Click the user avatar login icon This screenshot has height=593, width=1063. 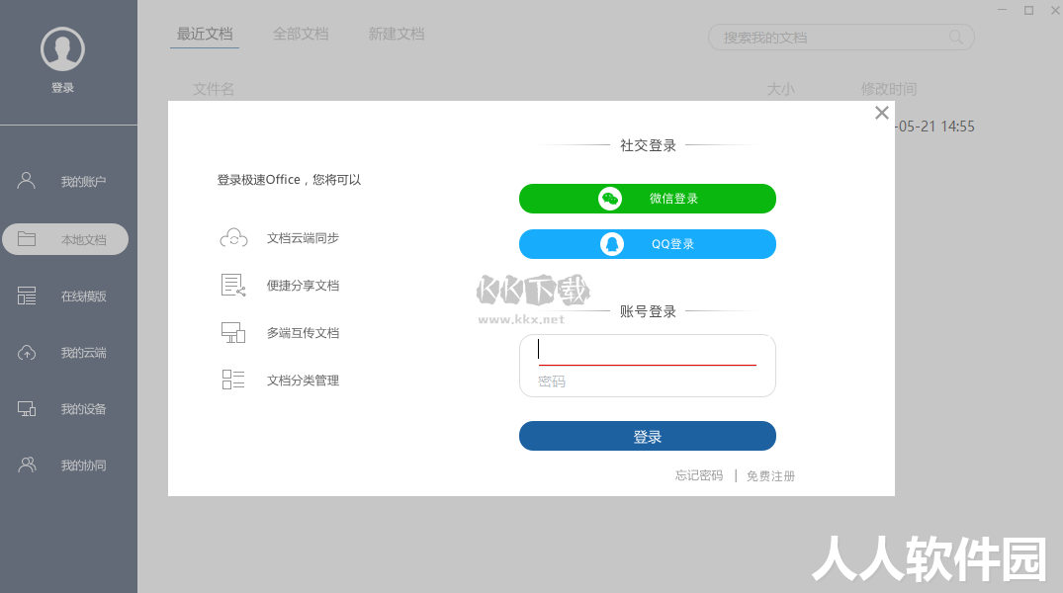pyautogui.click(x=62, y=48)
